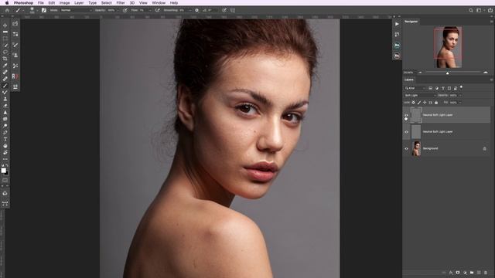Open the Actions play icon panel
Screen dimensions: 495x278
click(397, 24)
